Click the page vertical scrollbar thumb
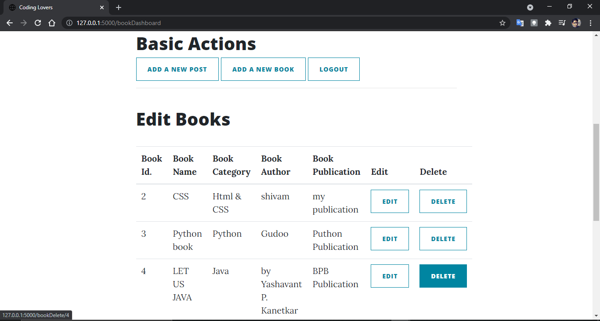Viewport: 600px width, 321px height. pos(596,172)
